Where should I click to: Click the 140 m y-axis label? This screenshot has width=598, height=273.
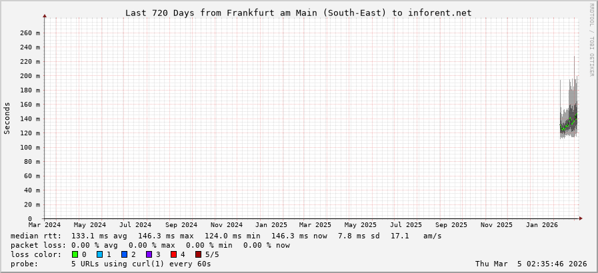click(29, 119)
